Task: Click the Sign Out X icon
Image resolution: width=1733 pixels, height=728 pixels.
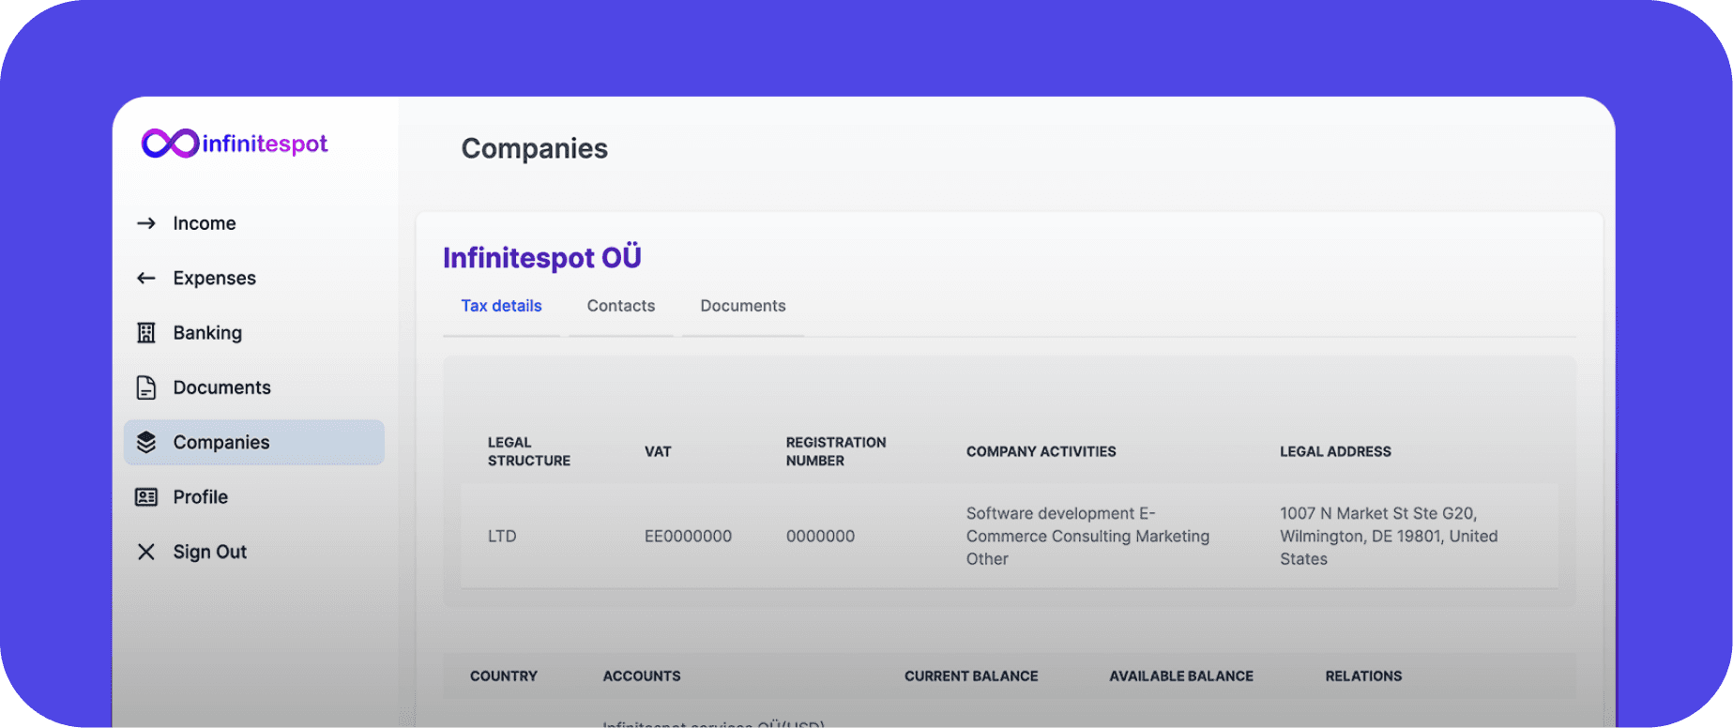Action: [146, 552]
